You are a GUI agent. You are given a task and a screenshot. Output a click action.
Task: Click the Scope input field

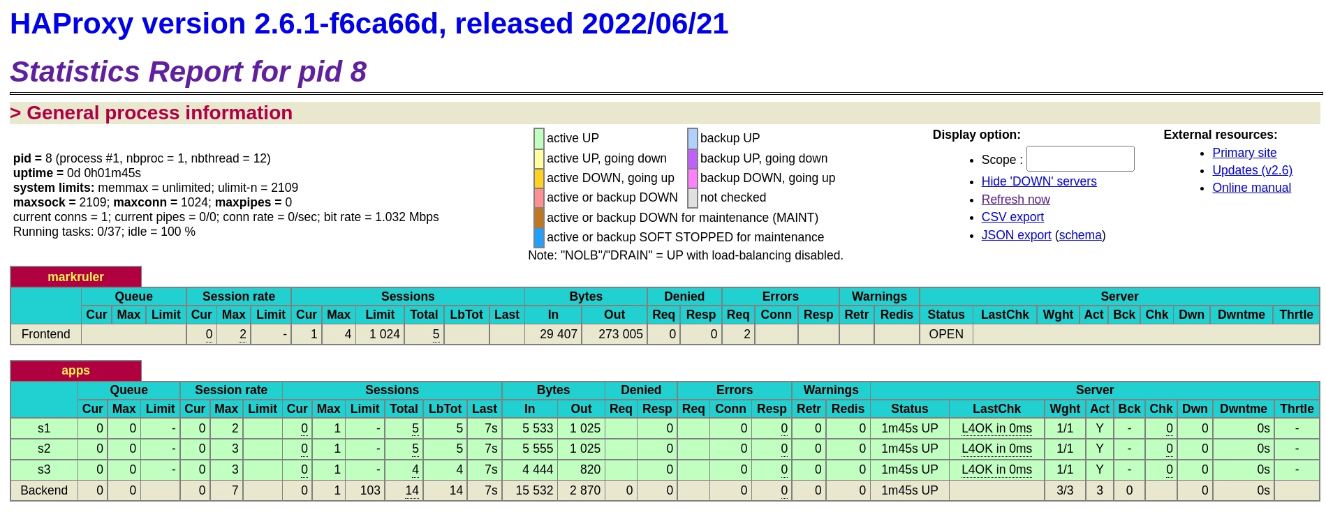click(x=1080, y=159)
